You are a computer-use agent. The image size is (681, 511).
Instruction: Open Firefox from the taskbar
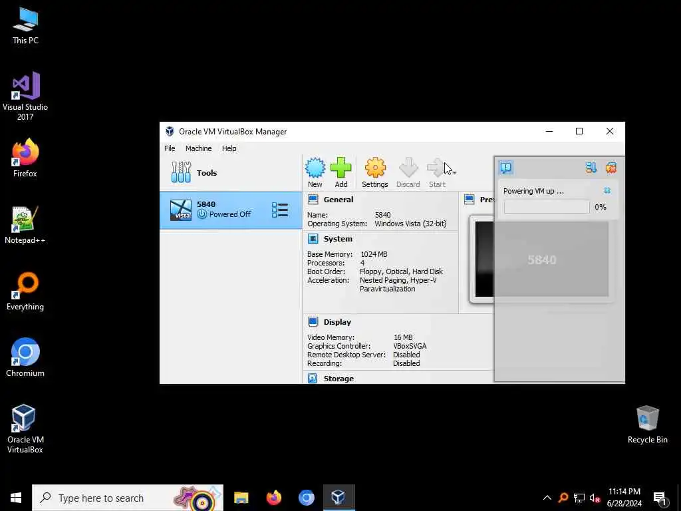273,498
